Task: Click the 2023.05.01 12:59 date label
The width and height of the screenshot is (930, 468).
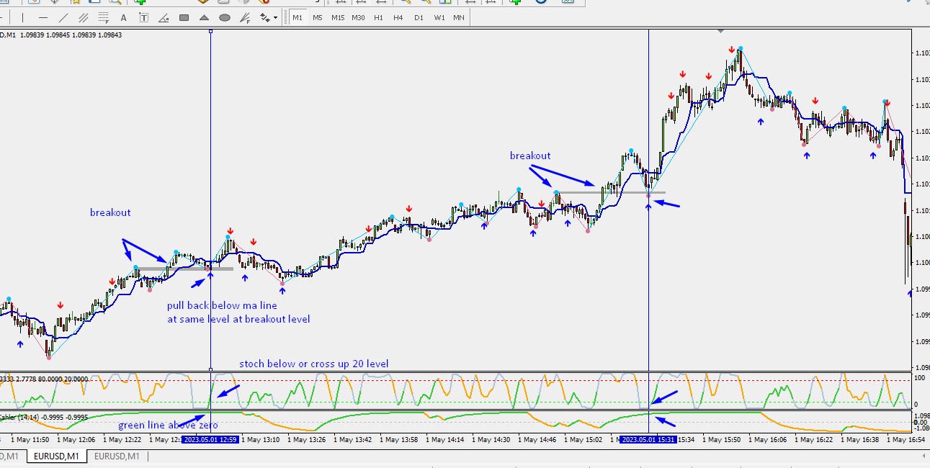Action: [210, 439]
